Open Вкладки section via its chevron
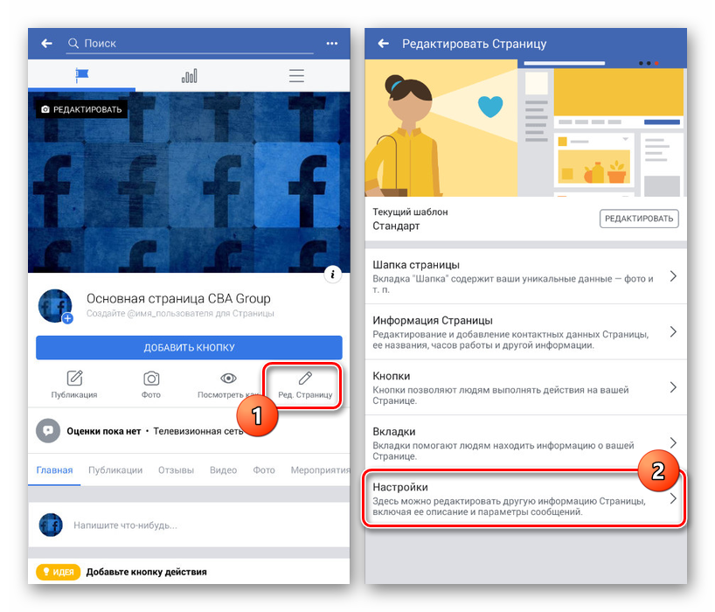Image resolution: width=715 pixels, height=612 pixels. click(x=673, y=442)
